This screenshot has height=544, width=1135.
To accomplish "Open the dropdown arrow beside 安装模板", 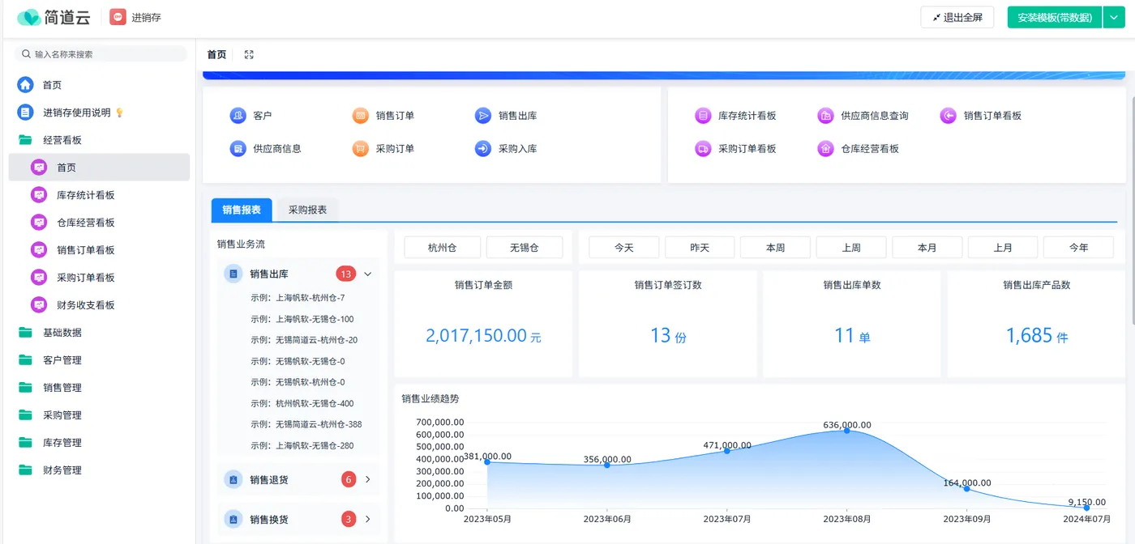I will (x=1114, y=17).
